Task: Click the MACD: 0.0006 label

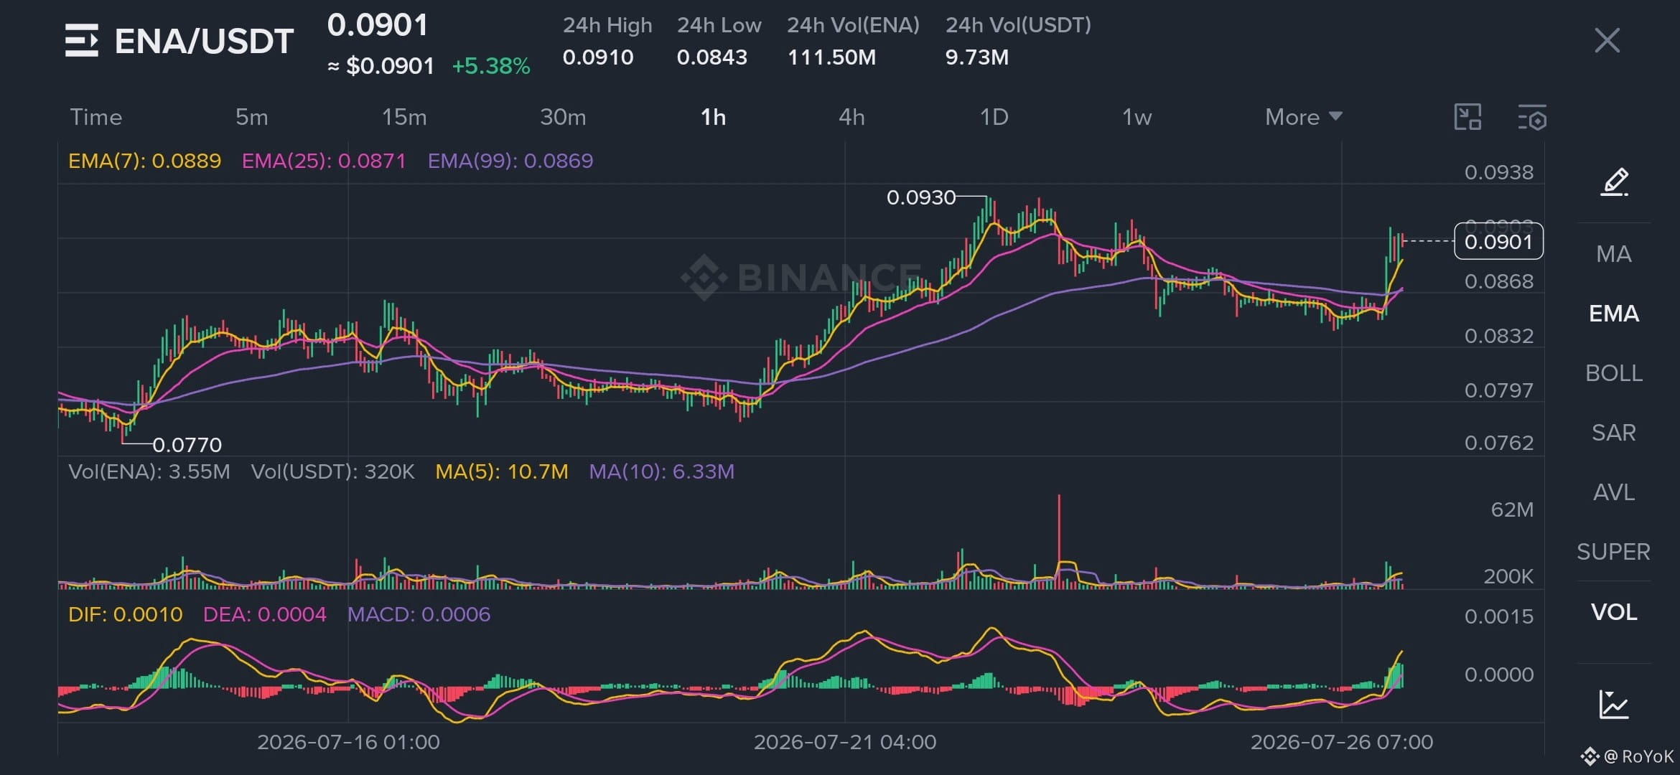Action: tap(419, 614)
